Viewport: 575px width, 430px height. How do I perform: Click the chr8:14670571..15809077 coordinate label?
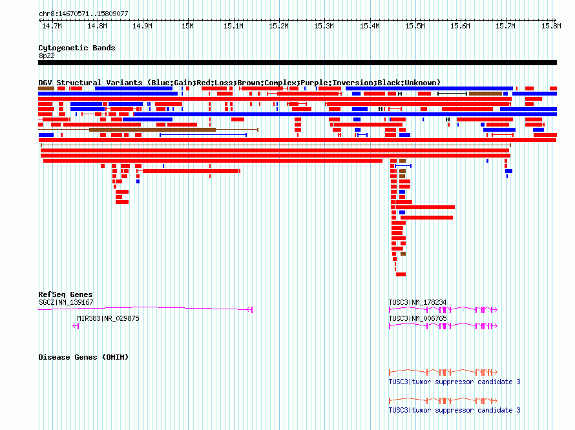click(x=83, y=14)
